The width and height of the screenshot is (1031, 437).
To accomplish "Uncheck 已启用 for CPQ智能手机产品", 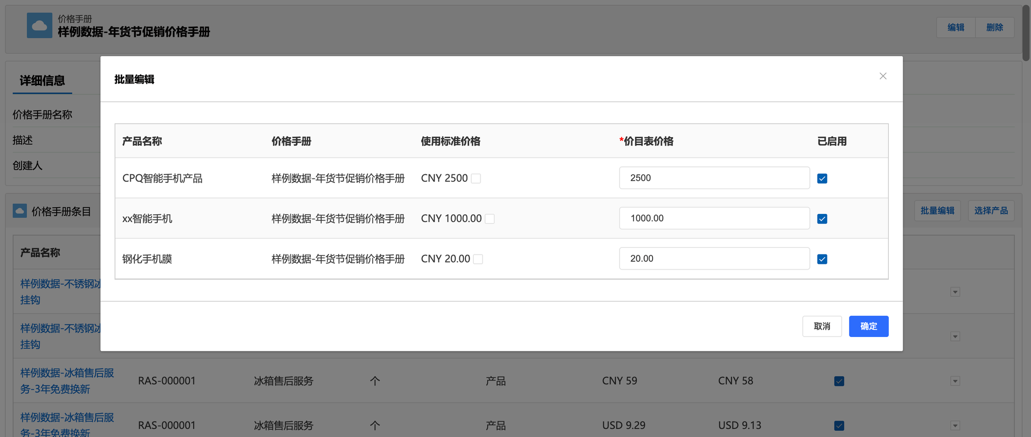I will (x=822, y=178).
